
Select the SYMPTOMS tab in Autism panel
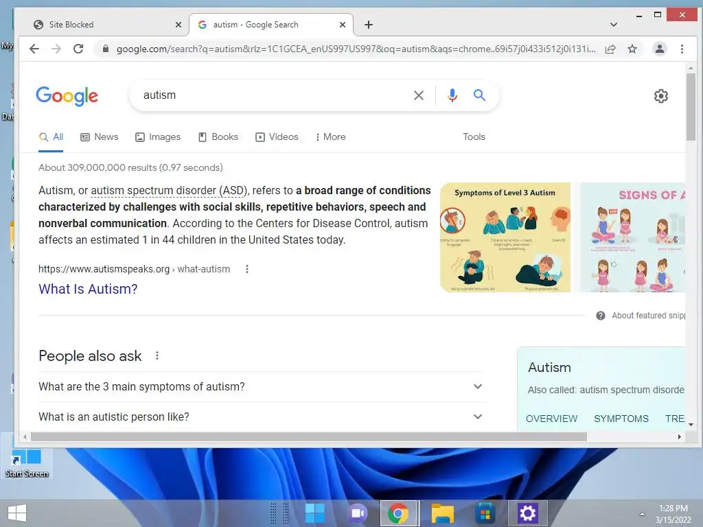(x=621, y=419)
